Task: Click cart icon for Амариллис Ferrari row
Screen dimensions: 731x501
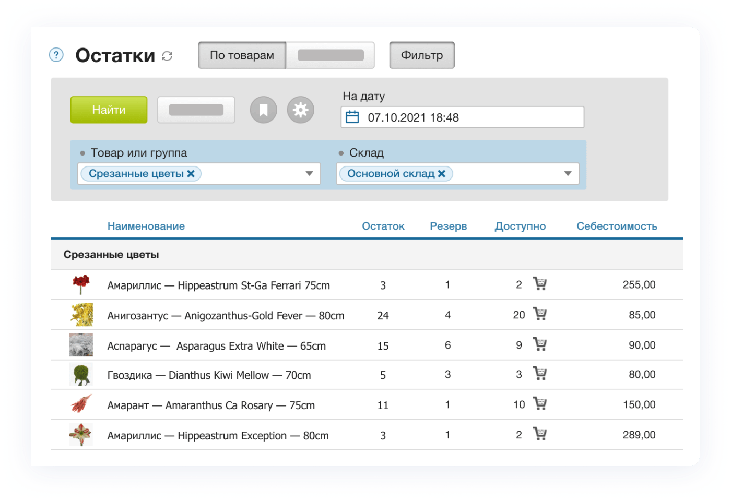Action: pos(539,284)
